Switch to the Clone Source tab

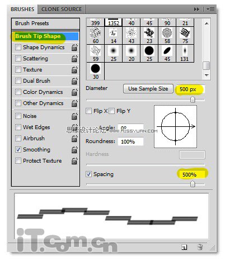click(x=62, y=9)
